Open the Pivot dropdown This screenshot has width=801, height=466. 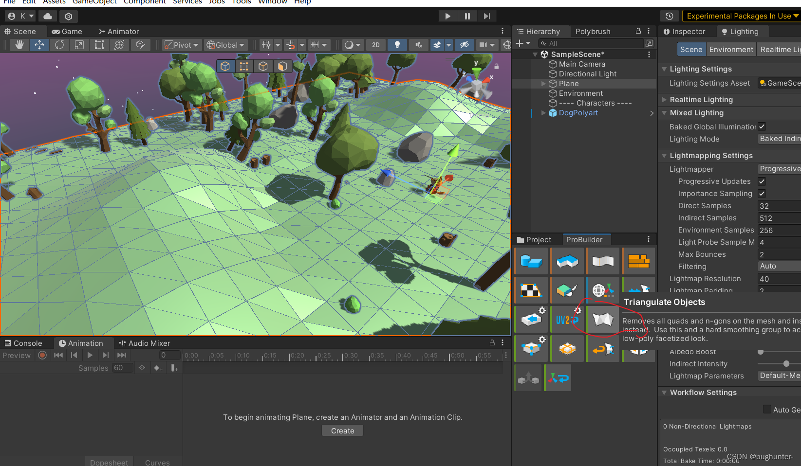pos(182,45)
